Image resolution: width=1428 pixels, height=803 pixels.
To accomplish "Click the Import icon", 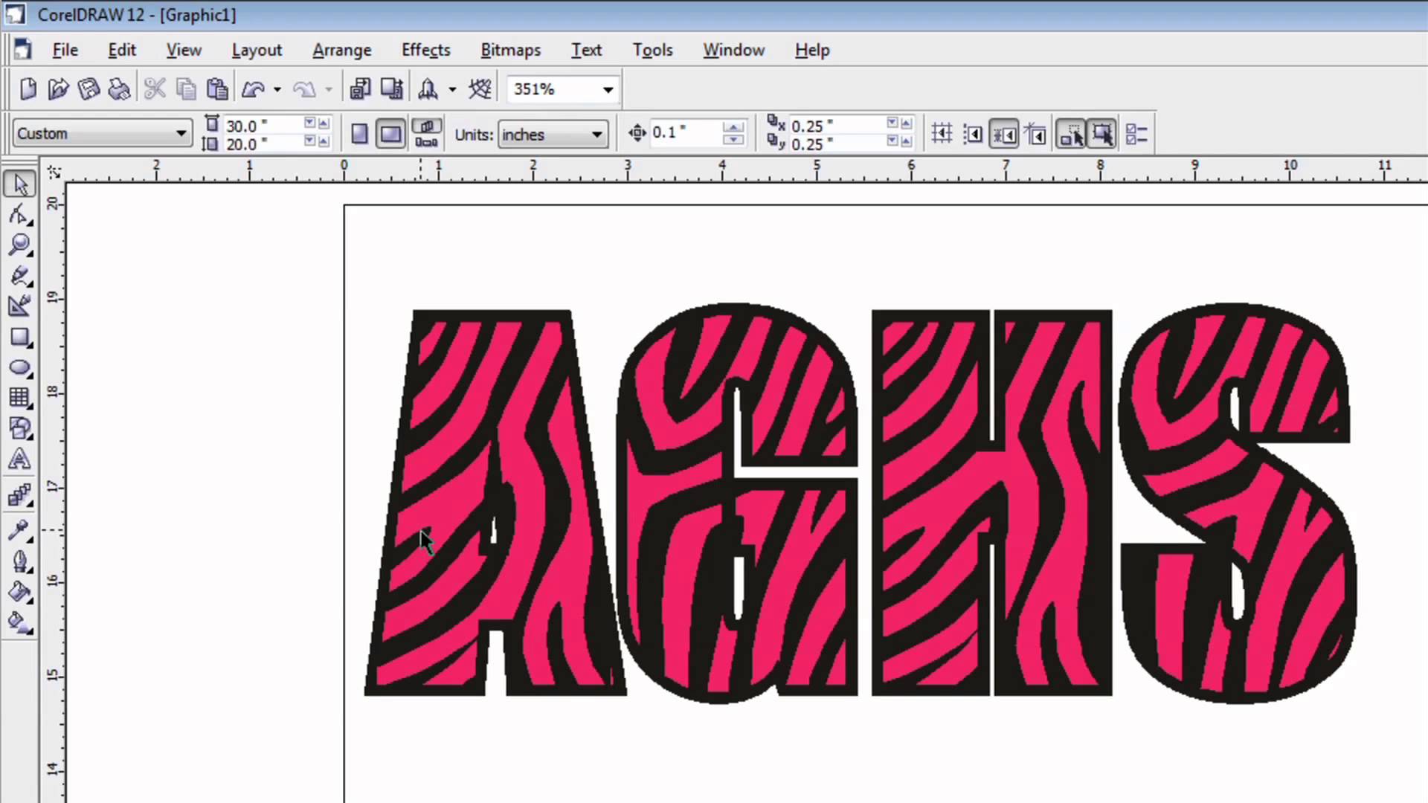I will (x=361, y=89).
